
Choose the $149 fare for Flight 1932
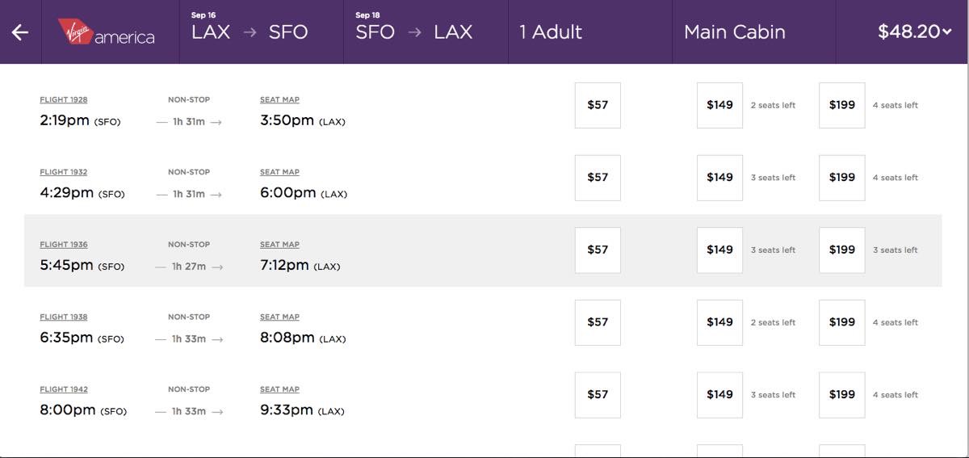point(719,178)
